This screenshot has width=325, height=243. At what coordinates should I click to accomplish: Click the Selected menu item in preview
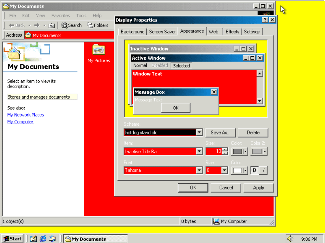[x=181, y=66]
